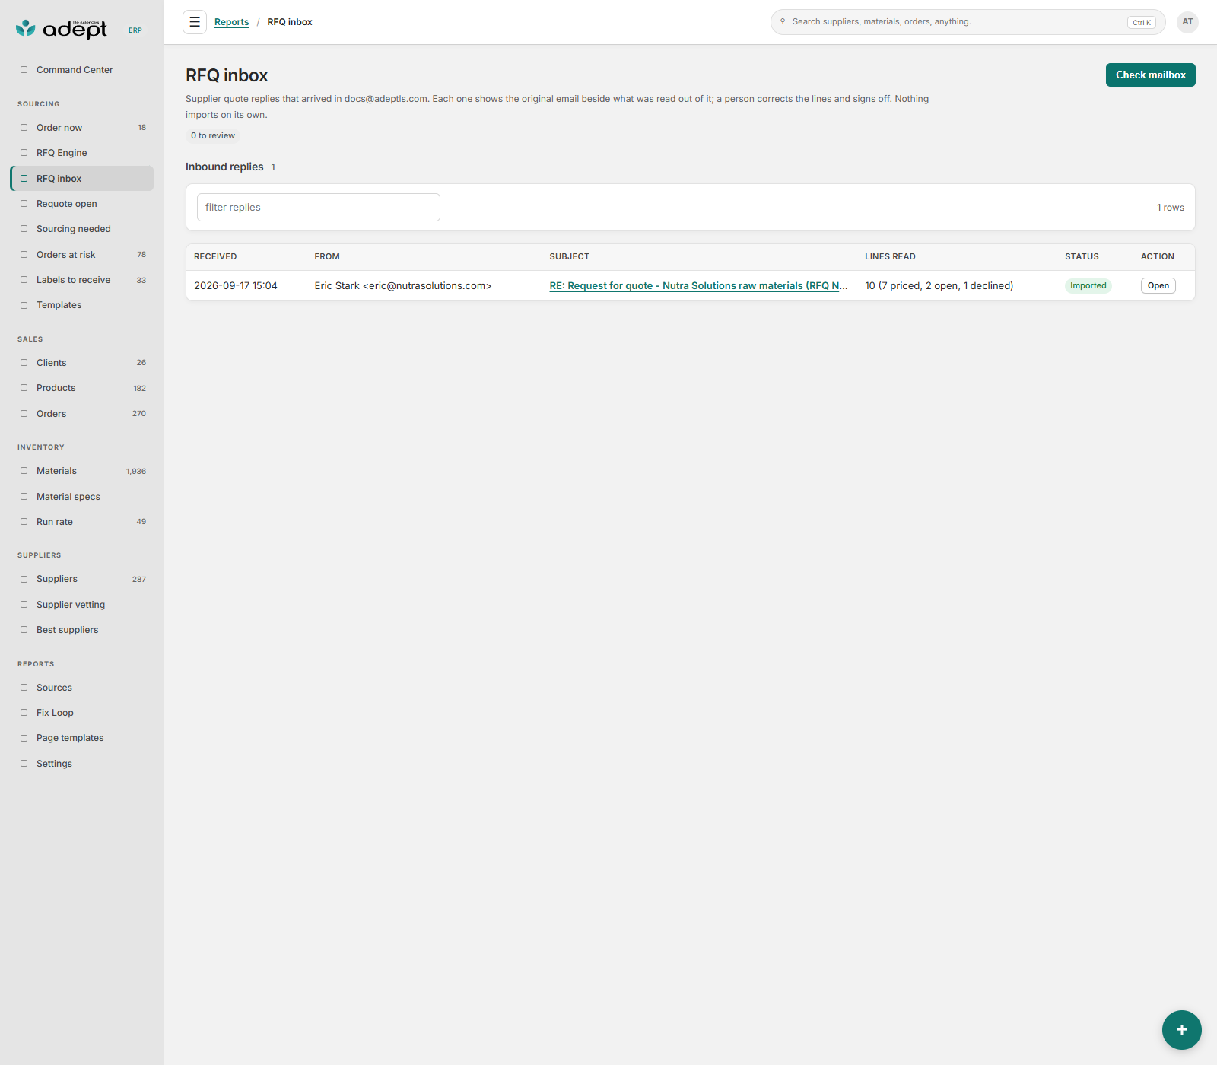Open Requote open in sidebar
1217x1065 pixels.
point(82,204)
